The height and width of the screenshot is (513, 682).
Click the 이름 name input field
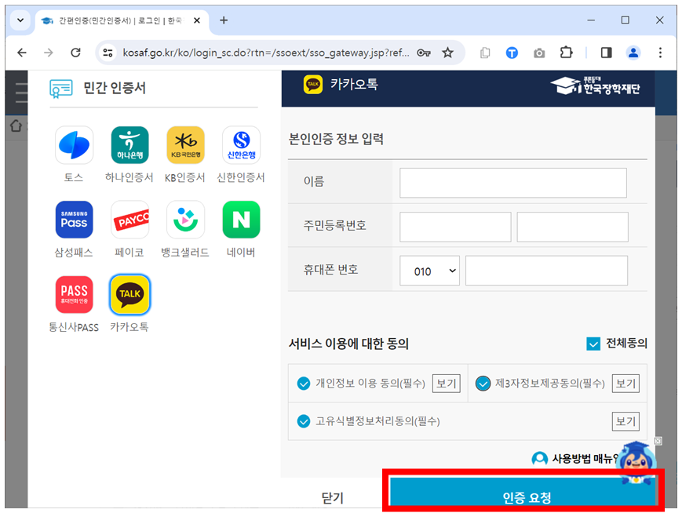tap(513, 183)
